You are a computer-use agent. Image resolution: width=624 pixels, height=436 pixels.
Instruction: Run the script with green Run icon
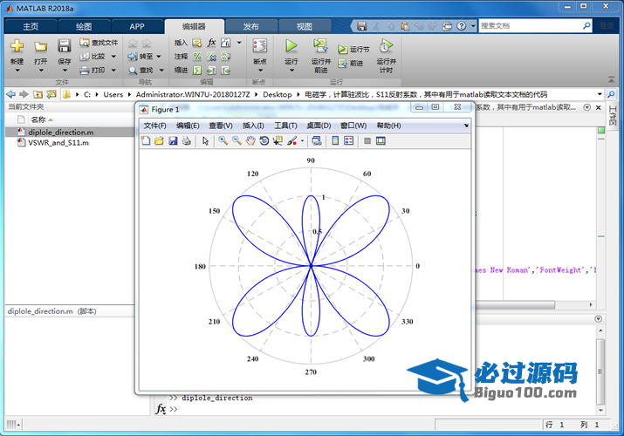pyautogui.click(x=291, y=46)
